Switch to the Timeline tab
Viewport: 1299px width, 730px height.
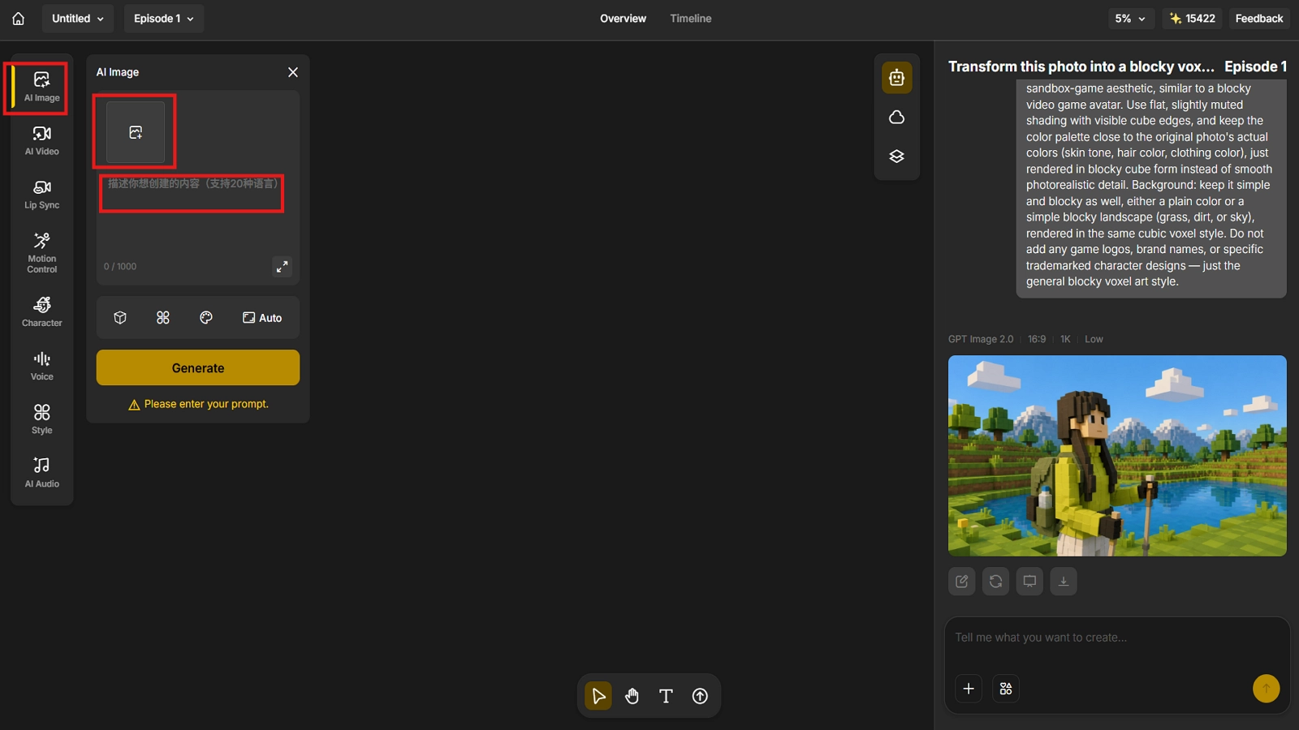coord(690,18)
